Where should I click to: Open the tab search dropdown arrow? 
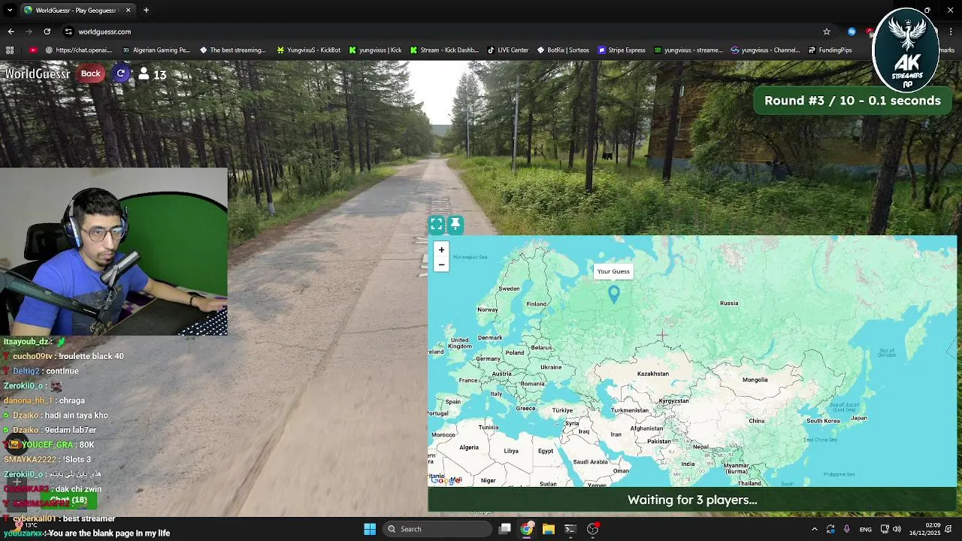pyautogui.click(x=10, y=11)
